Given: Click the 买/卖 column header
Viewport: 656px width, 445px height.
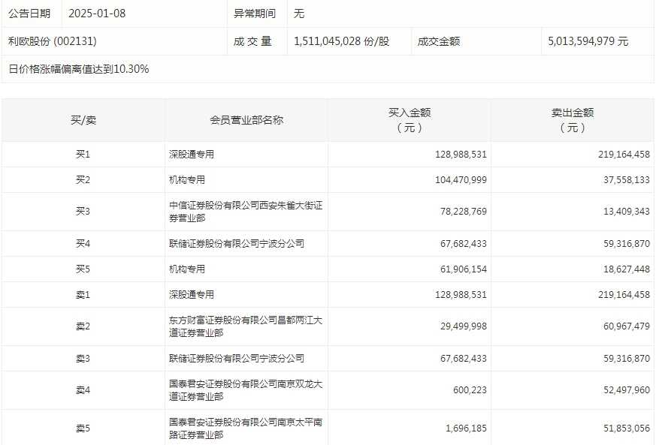Looking at the screenshot, I should (x=83, y=120).
